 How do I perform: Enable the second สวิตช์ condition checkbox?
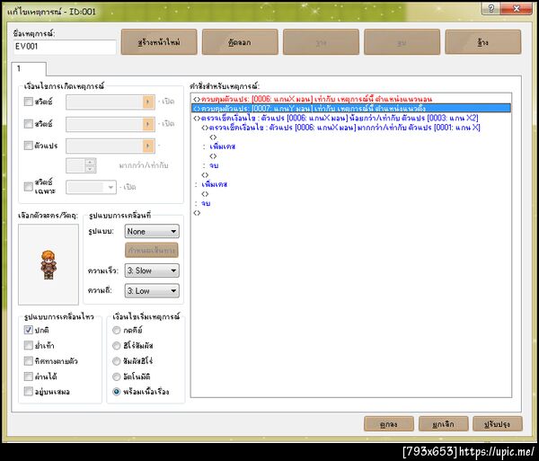point(28,123)
